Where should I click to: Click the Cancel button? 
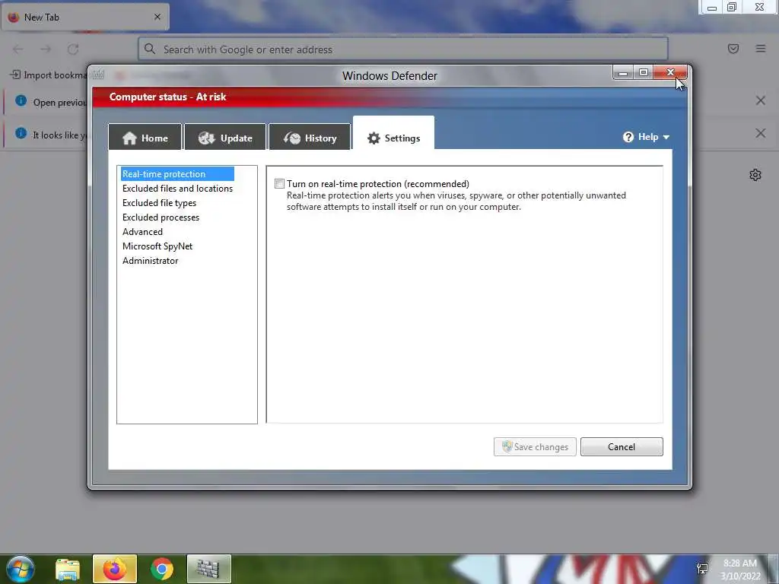click(x=622, y=446)
